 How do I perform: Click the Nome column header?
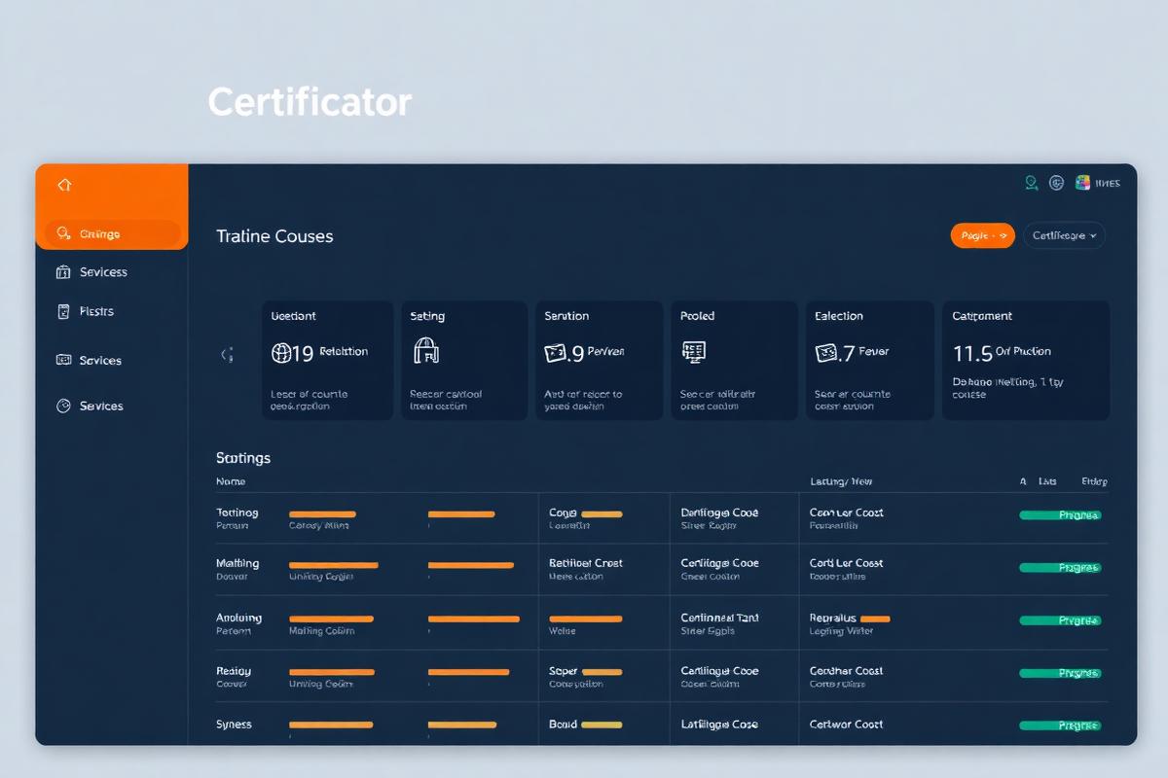(x=231, y=481)
